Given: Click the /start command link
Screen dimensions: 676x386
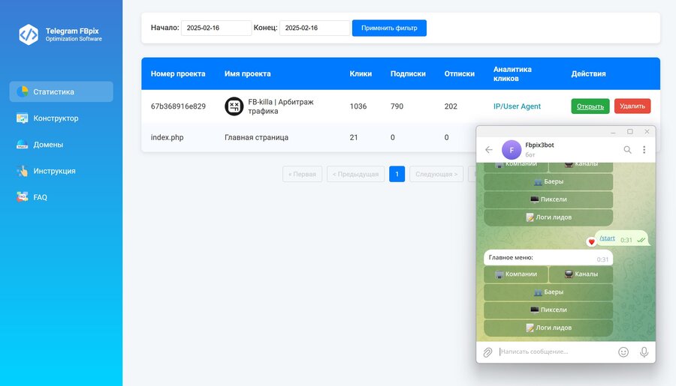Looking at the screenshot, I should pos(607,238).
